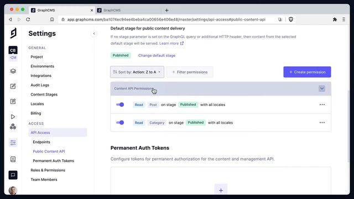Go to Public Content API subsection
This screenshot has width=354, height=199.
coord(49,151)
